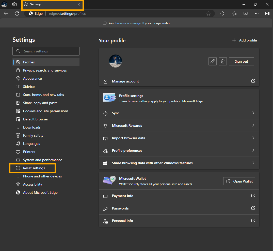Click the address bar URL text
Viewport: 273px width, 251px height.
tap(67, 13)
